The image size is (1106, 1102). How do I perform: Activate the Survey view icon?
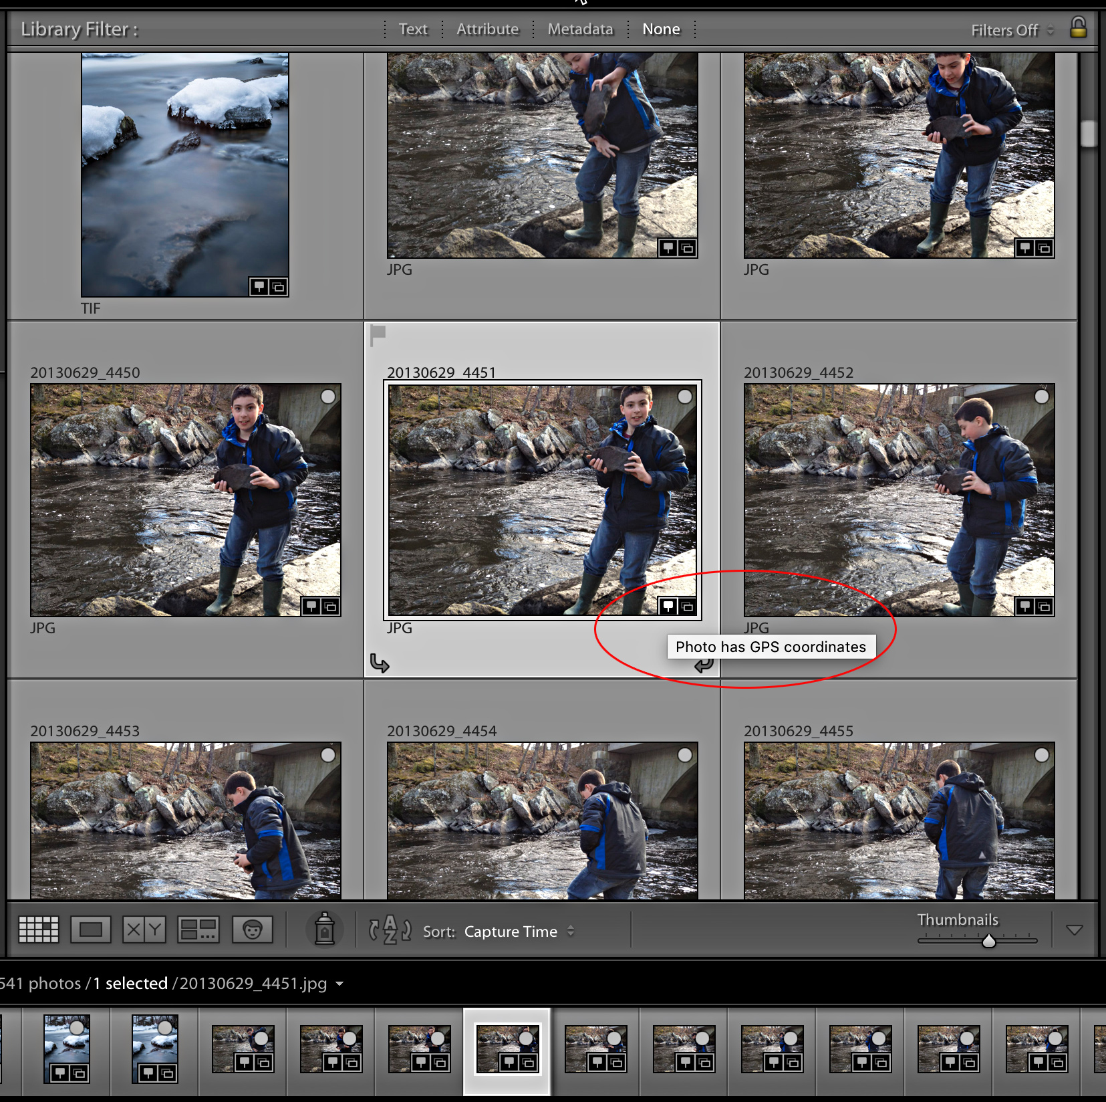198,929
